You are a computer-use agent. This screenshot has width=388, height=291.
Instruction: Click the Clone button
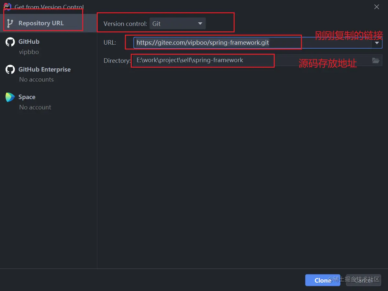323,280
